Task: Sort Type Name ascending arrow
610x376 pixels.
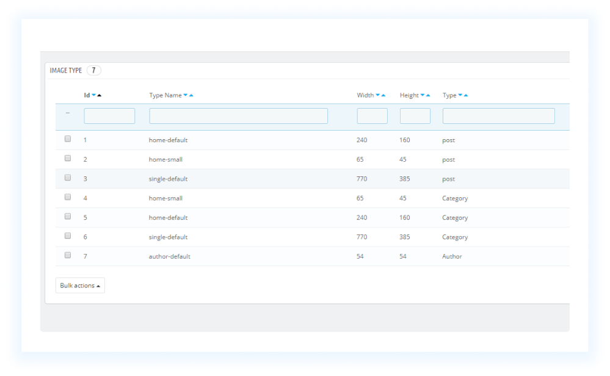Action: point(191,95)
